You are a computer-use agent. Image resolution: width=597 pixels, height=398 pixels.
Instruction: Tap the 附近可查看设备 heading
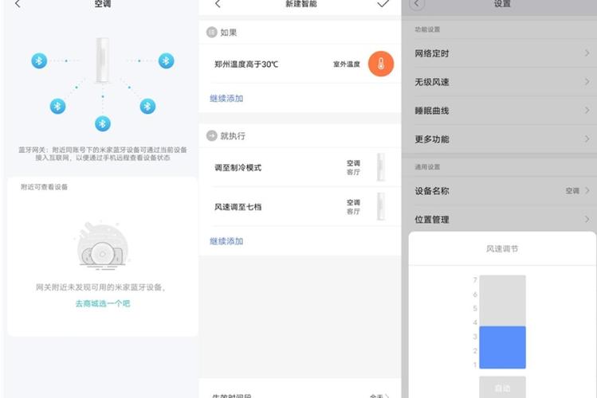click(x=44, y=186)
